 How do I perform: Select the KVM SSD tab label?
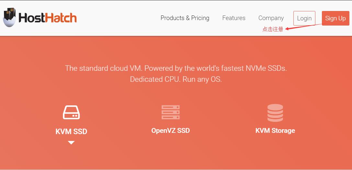point(71,132)
